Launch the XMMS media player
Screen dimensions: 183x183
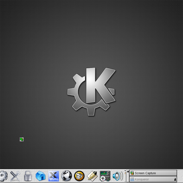pos(54,176)
